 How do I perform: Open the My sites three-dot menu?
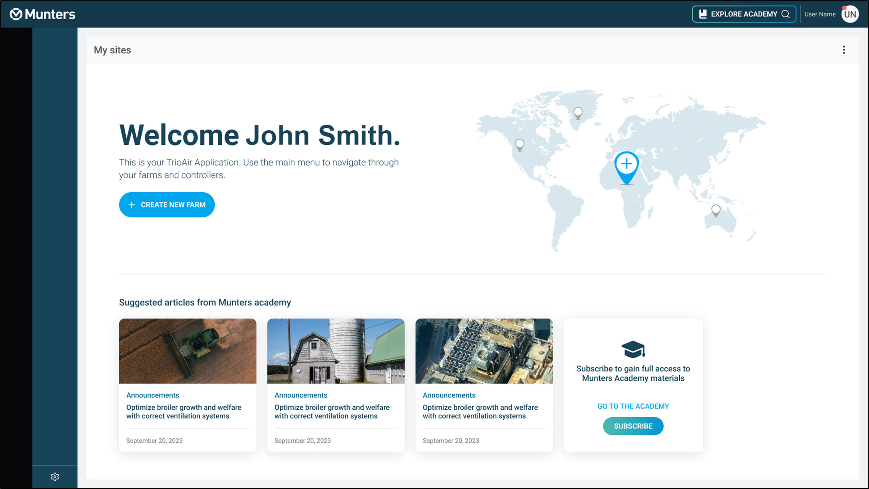tap(844, 50)
